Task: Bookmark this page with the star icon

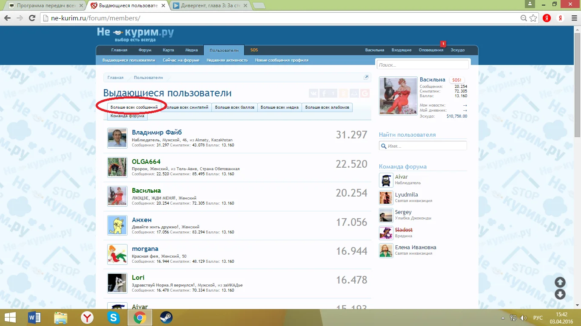Action: pyautogui.click(x=533, y=18)
